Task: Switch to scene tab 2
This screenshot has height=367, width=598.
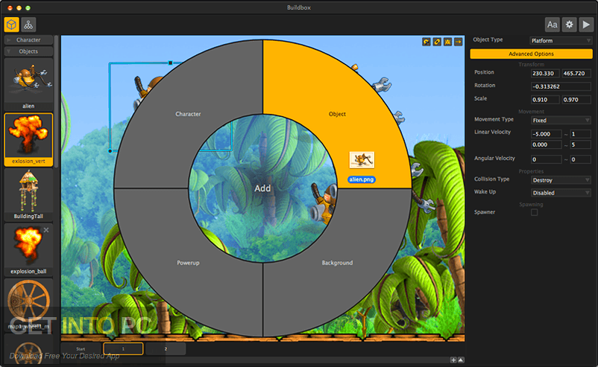Action: 166,348
